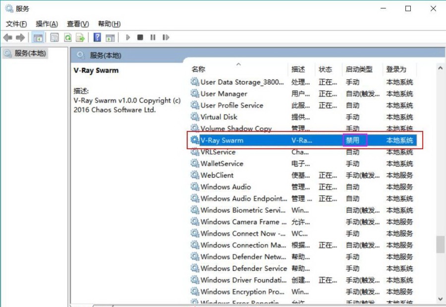Viewport: 446px width, 307px height.
Task: Select the VRLService row
Action: click(x=303, y=152)
